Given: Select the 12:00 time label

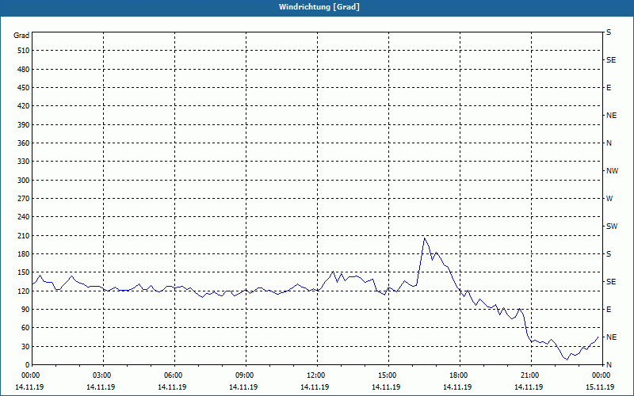Looking at the screenshot, I should 315,375.
